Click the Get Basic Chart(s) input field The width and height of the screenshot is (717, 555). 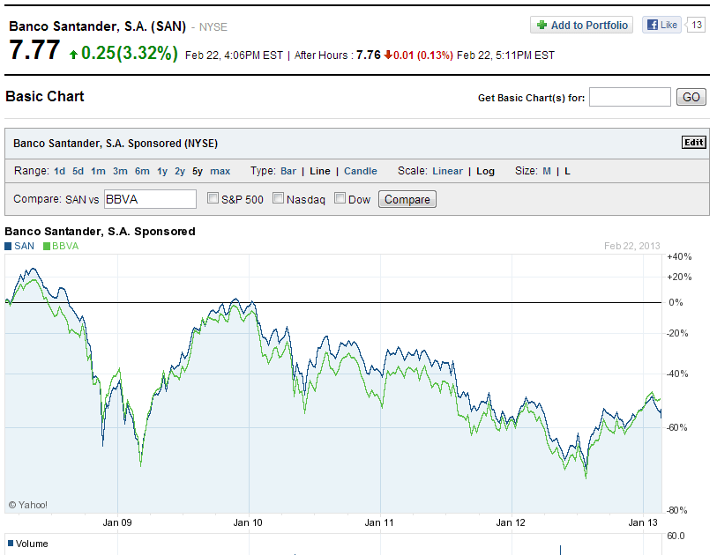coord(630,97)
